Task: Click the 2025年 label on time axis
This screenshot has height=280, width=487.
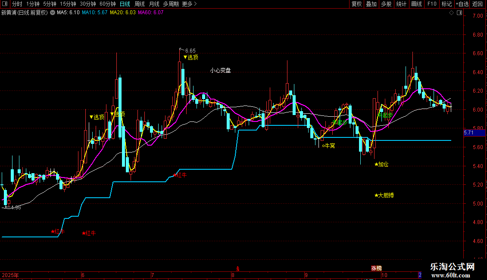Action: click(x=10, y=275)
